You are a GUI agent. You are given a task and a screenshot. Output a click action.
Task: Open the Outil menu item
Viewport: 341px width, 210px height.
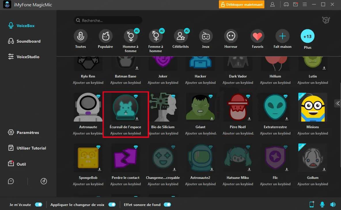(17, 164)
